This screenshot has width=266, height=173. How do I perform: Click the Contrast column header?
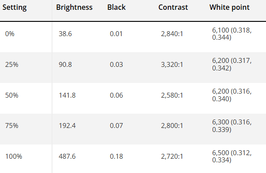coord(173,7)
